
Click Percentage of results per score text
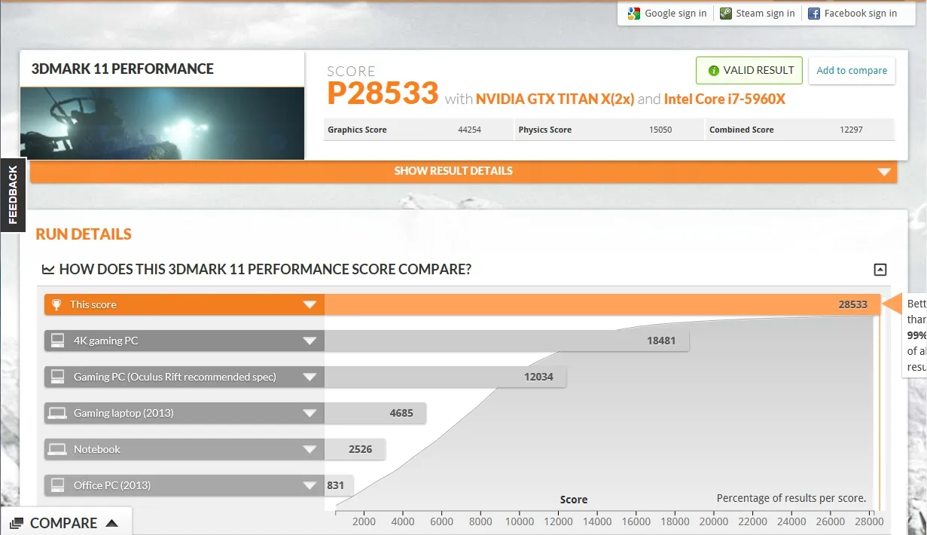791,498
